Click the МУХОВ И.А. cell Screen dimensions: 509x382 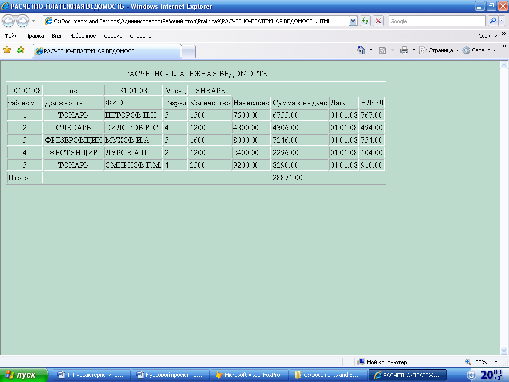(133, 140)
